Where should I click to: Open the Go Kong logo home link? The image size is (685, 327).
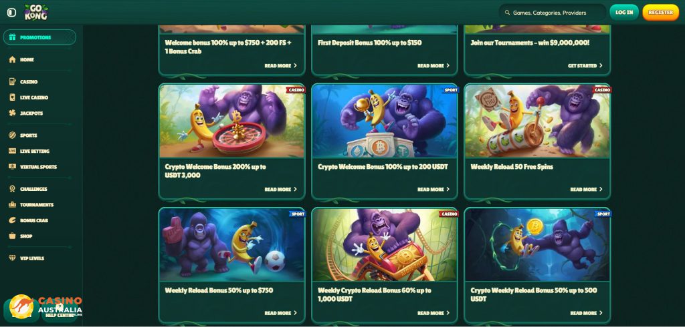[x=36, y=12]
